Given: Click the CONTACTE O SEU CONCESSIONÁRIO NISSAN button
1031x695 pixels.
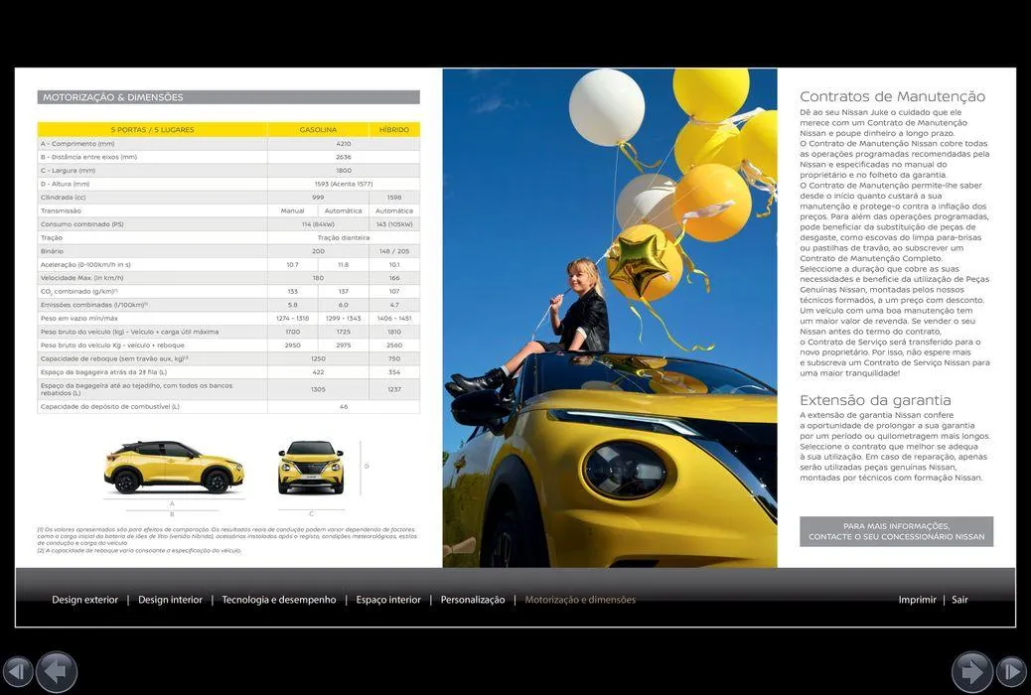Looking at the screenshot, I should (895, 532).
